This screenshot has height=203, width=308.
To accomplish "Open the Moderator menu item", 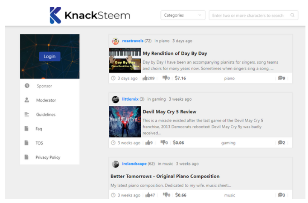I will pyautogui.click(x=46, y=100).
